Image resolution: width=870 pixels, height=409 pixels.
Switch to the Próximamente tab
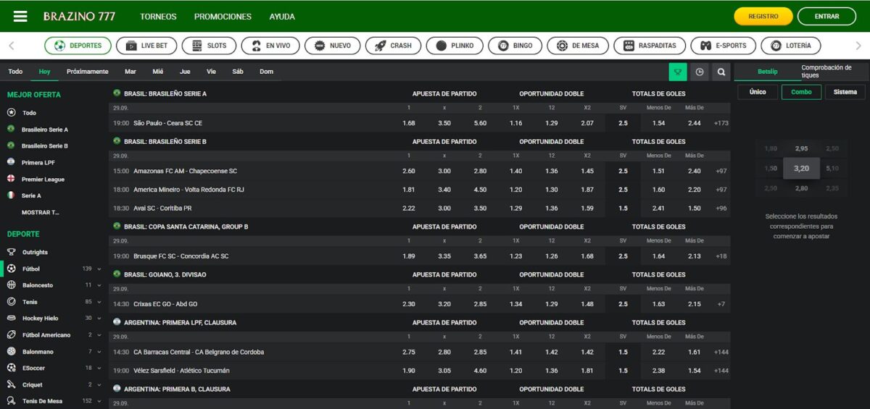coord(87,72)
